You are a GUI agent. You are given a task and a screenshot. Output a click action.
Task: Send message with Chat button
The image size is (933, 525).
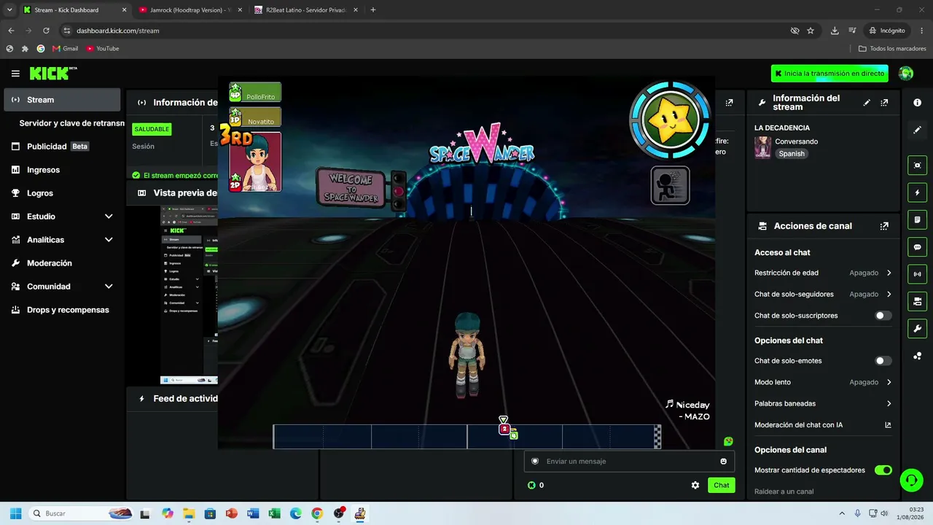point(722,485)
